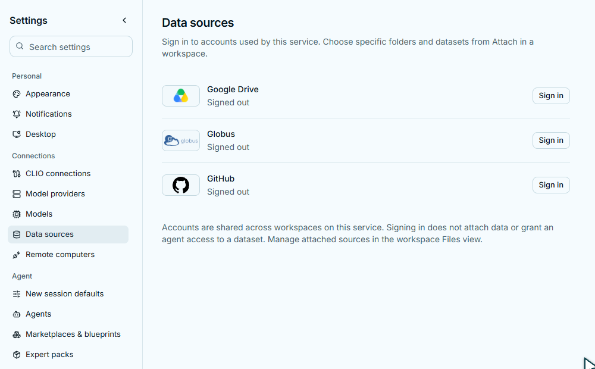The image size is (595, 369).
Task: Click the Globus logo thumbnail
Action: 181,140
